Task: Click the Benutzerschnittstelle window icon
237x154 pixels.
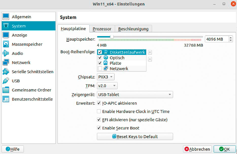Action: click(6, 99)
